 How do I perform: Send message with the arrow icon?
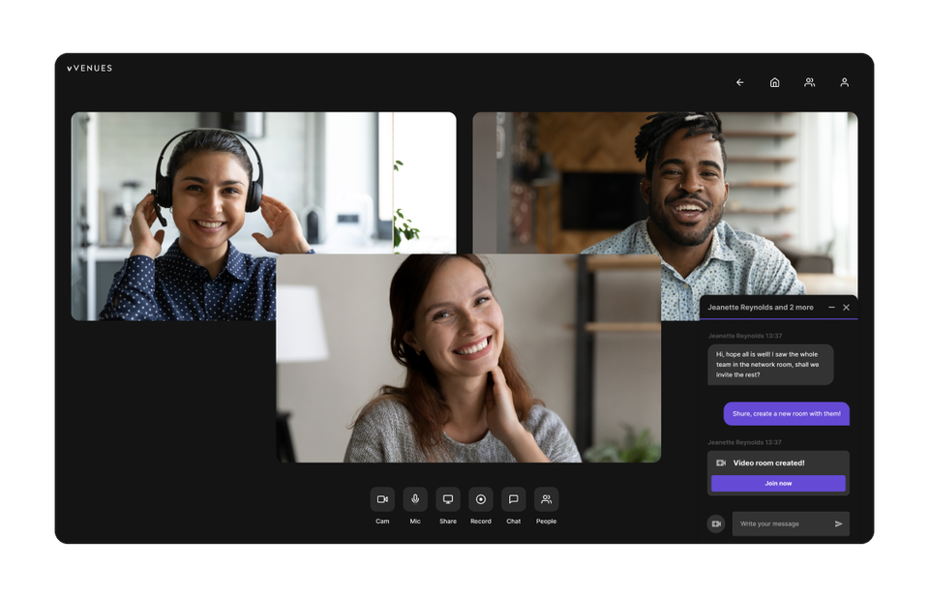click(x=838, y=523)
